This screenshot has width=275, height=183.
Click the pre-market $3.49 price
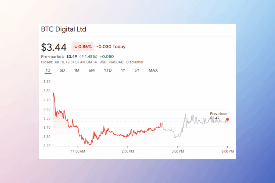71,57
